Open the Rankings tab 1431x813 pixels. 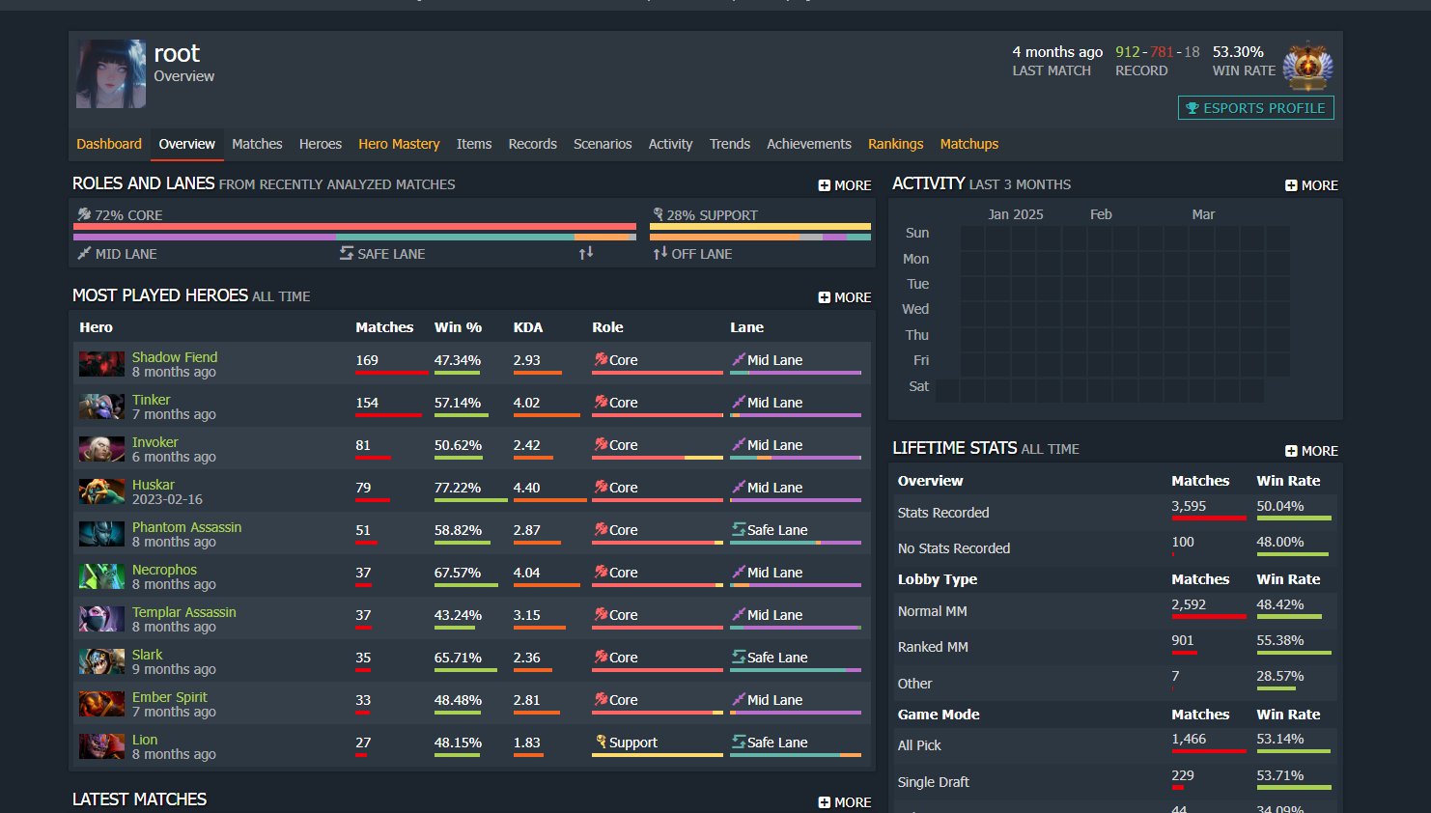(x=895, y=144)
